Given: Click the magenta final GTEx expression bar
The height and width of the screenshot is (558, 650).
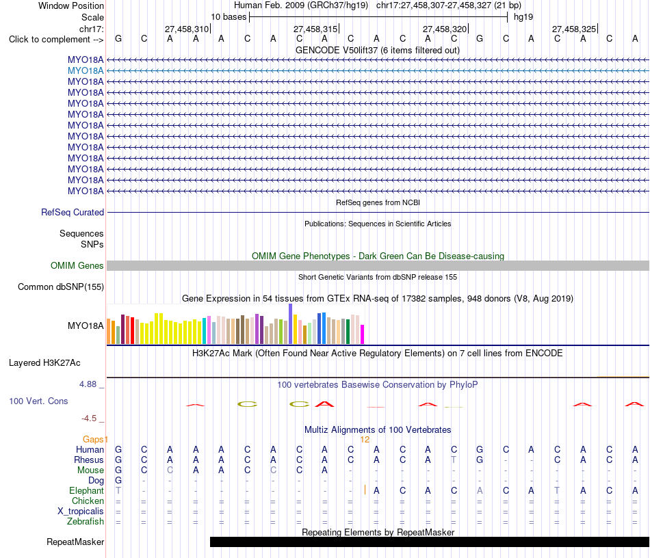Looking at the screenshot, I should click(363, 334).
